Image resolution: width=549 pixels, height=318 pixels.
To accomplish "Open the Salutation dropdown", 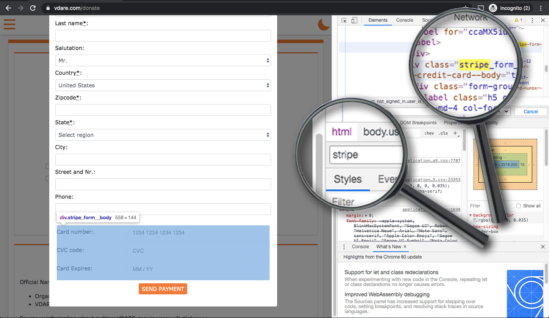I will click(x=163, y=61).
